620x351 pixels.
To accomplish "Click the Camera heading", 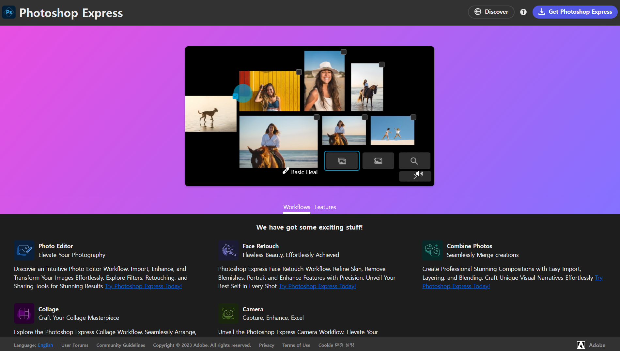I will pos(253,309).
